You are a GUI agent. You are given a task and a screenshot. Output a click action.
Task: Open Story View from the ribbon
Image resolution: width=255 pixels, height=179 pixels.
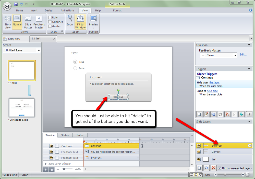[8, 22]
